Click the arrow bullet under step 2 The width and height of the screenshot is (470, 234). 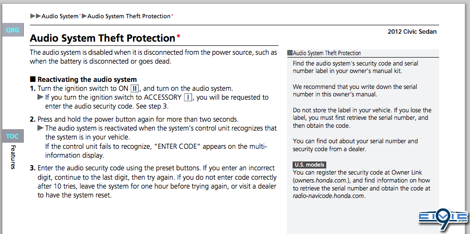40,128
